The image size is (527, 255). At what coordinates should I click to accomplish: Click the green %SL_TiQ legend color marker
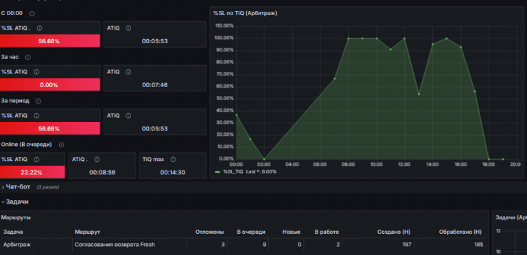click(218, 172)
